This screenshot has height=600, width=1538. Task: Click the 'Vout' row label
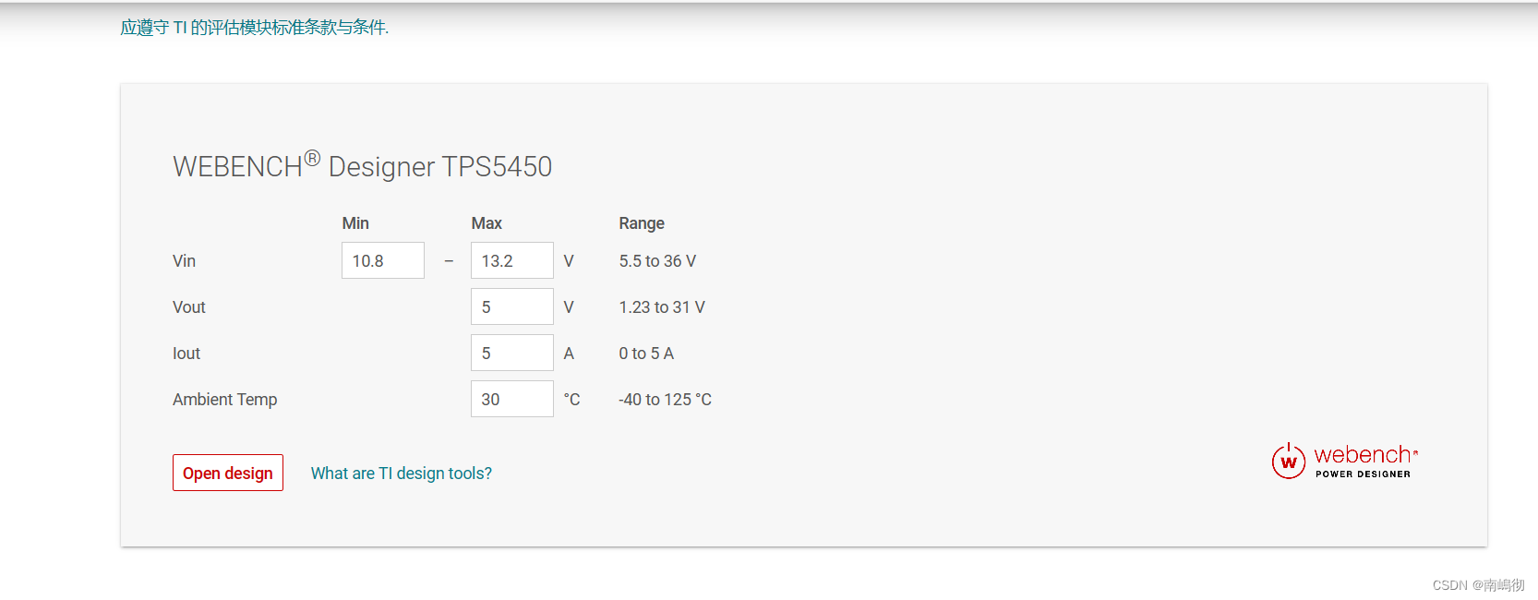189,307
